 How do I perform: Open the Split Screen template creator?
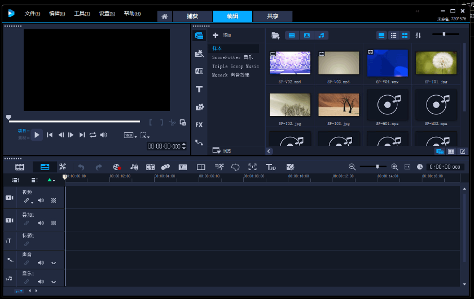201,167
